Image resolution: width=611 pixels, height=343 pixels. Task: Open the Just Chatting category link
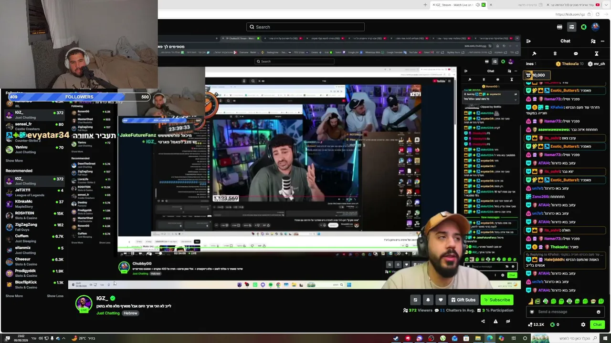point(108,313)
